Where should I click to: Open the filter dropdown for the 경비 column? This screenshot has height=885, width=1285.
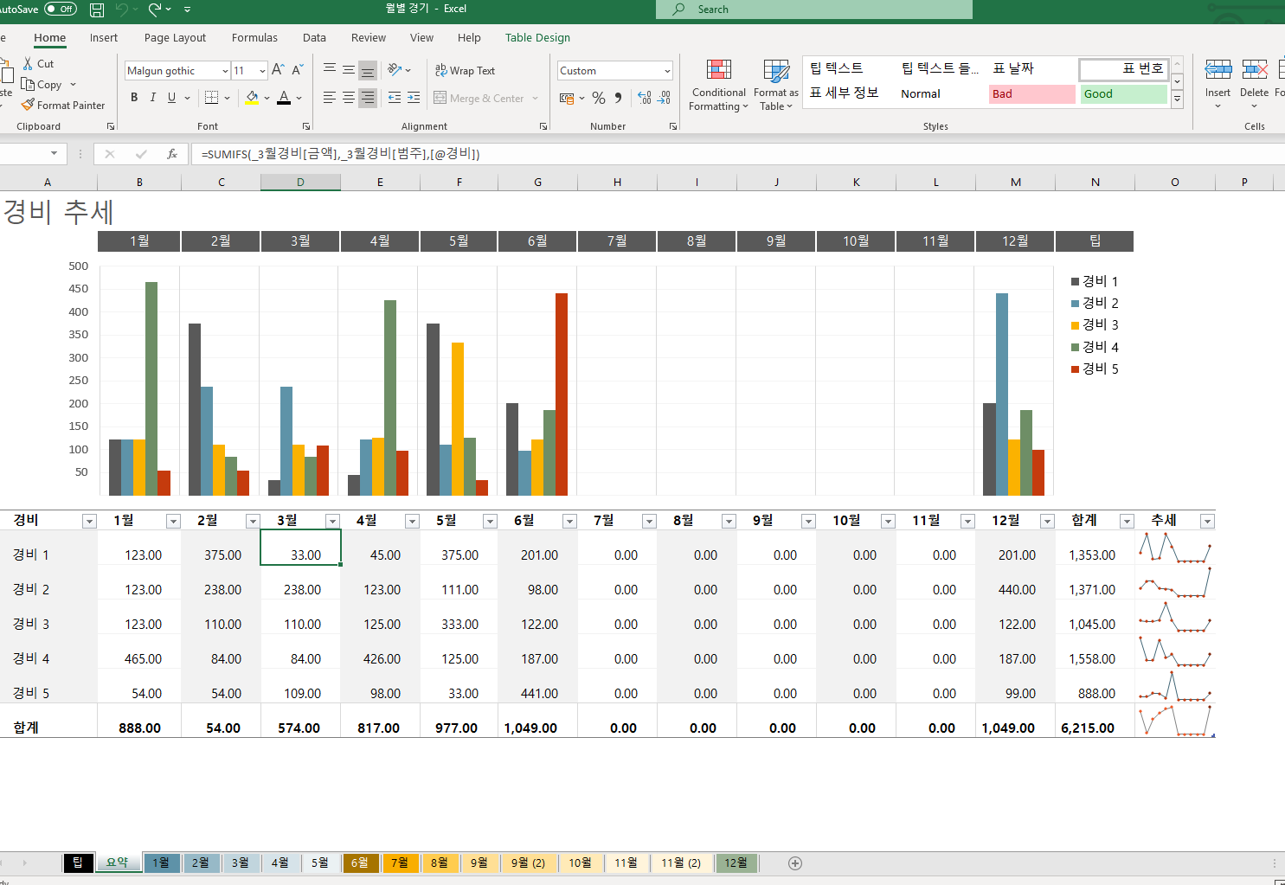point(88,521)
